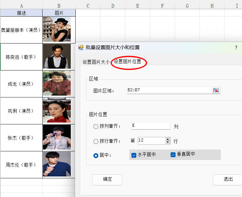
Task: Uncheck the 水平居中 checkbox
Action: (134, 155)
